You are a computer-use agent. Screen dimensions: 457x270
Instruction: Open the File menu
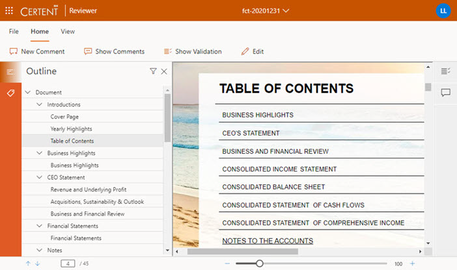[14, 31]
